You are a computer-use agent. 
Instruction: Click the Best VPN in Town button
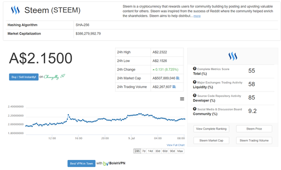tap(81, 163)
